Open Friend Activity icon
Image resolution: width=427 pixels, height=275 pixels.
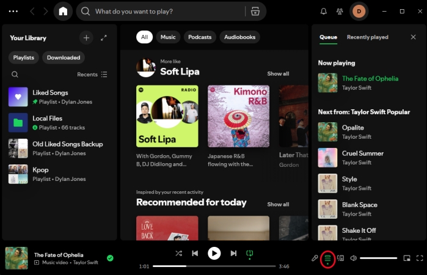pos(340,11)
